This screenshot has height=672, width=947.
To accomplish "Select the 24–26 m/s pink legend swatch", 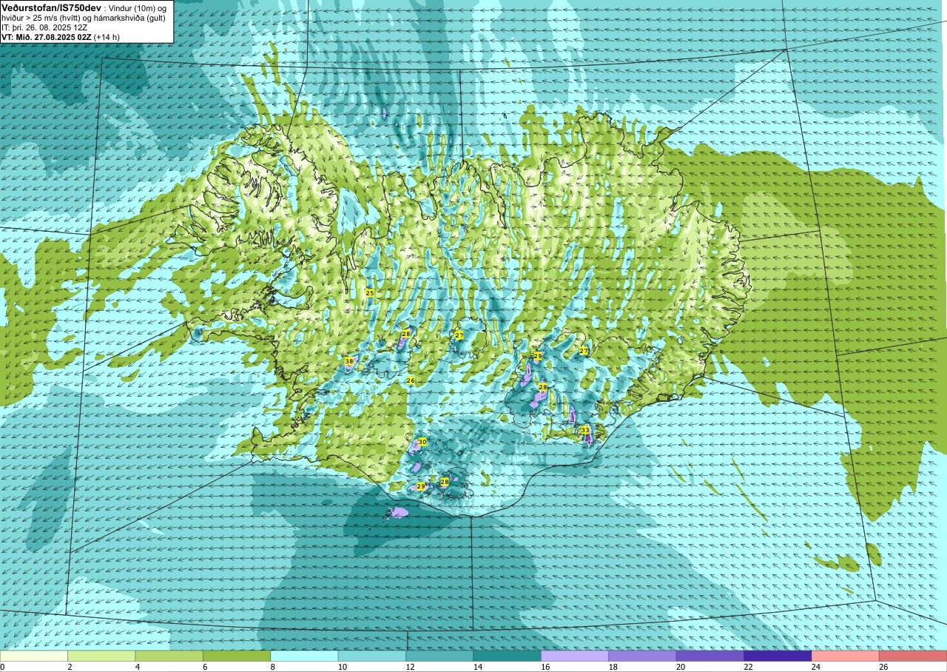I will coord(846,656).
